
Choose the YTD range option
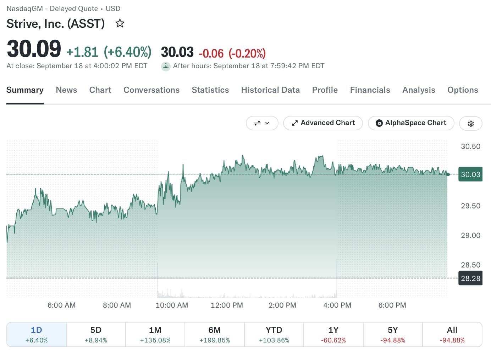[274, 334]
